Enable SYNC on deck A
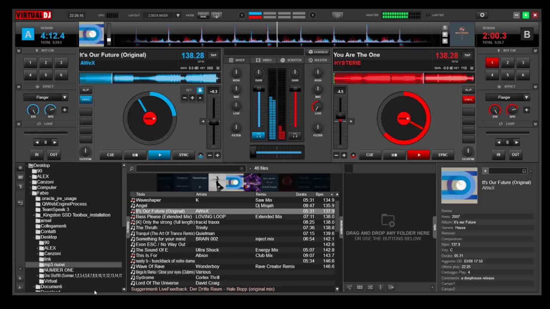This screenshot has width=550, height=309. click(x=183, y=155)
